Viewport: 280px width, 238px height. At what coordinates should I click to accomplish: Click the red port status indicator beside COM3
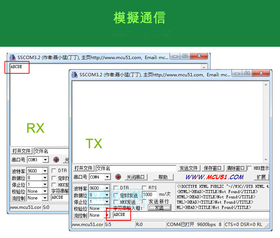[x=56, y=160]
